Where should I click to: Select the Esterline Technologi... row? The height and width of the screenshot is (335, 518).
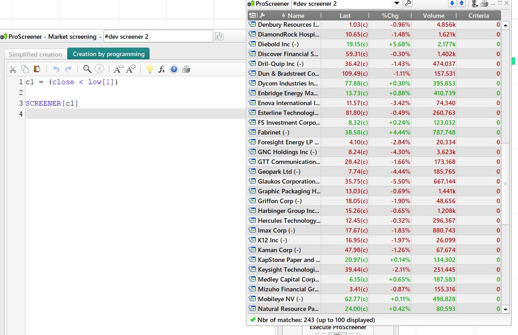pos(374,113)
